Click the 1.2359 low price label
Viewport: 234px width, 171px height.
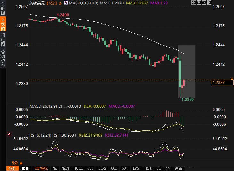click(188, 100)
